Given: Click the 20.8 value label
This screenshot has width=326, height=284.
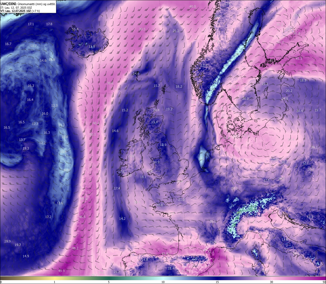Looking at the screenshot, I should pyautogui.click(x=159, y=205).
